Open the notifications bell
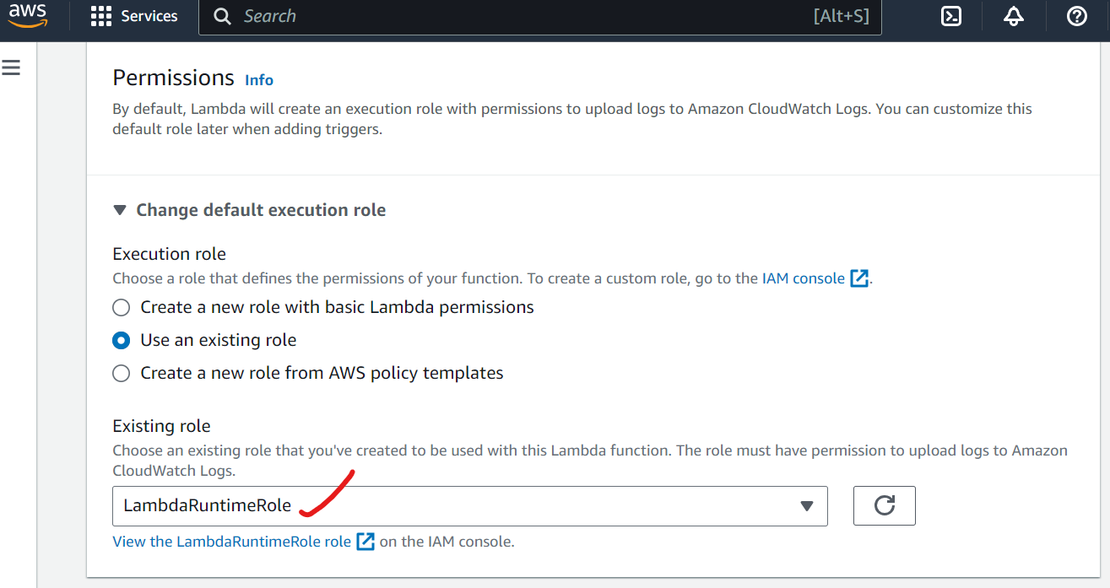This screenshot has width=1110, height=588. click(x=1014, y=16)
